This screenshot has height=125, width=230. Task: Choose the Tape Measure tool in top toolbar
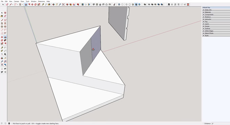[43, 4]
